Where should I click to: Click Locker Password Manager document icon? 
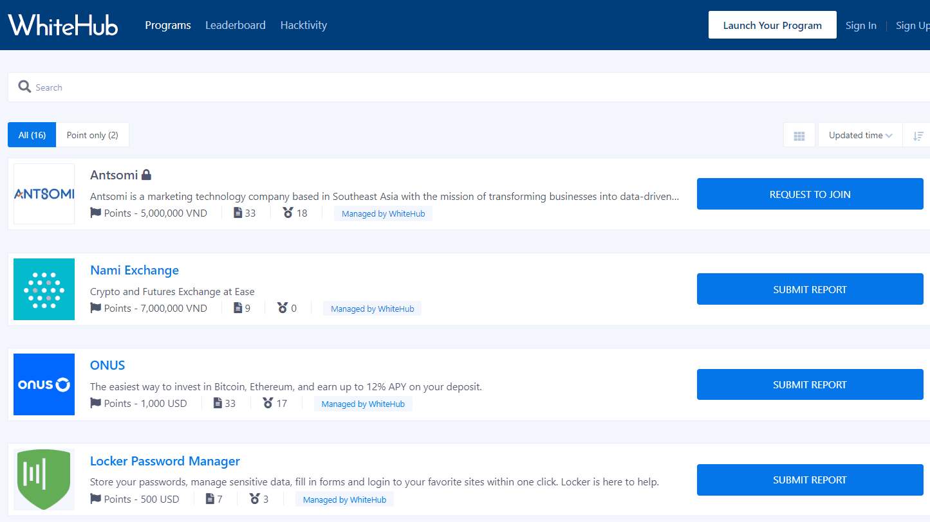coord(210,499)
